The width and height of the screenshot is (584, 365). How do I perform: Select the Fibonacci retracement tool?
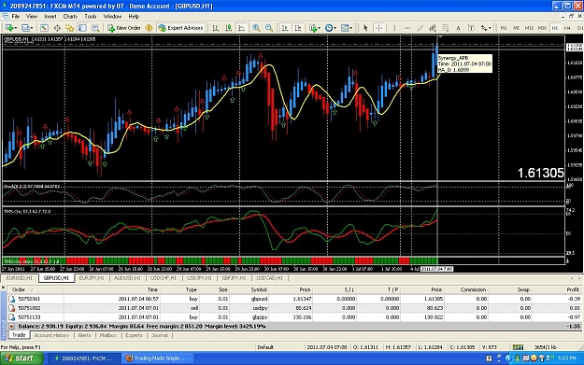(x=445, y=28)
